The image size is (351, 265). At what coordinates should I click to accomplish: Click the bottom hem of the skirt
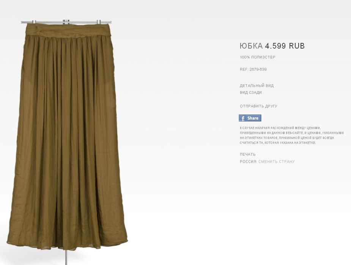tap(67, 245)
